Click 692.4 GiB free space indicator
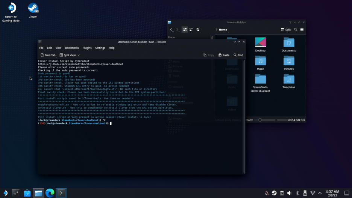Image resolution: width=352 pixels, height=198 pixels. (297, 120)
